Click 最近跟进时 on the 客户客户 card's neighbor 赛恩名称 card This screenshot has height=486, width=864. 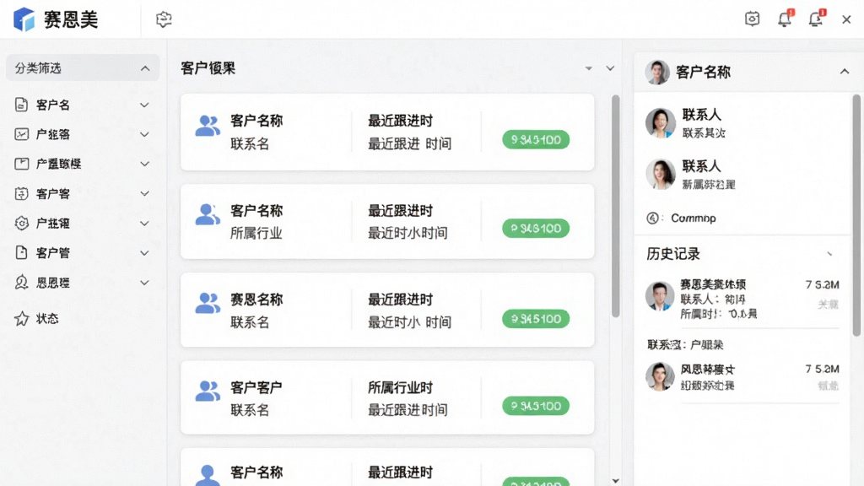tap(401, 300)
